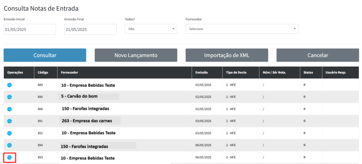
Task: Open the Fornecedor select dropdown
Action: coord(242,29)
